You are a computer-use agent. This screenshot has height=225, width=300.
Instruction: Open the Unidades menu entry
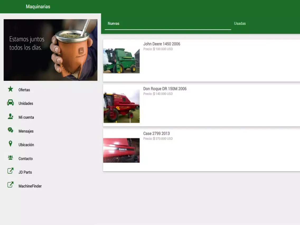(x=26, y=104)
